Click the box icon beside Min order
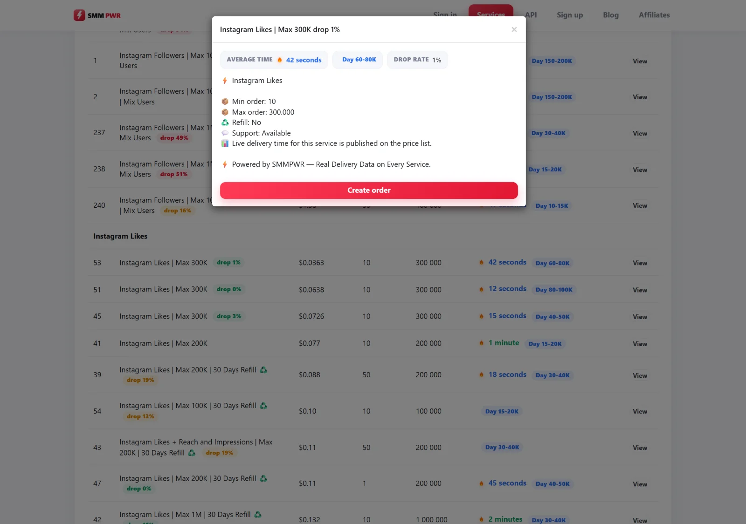 (x=225, y=102)
